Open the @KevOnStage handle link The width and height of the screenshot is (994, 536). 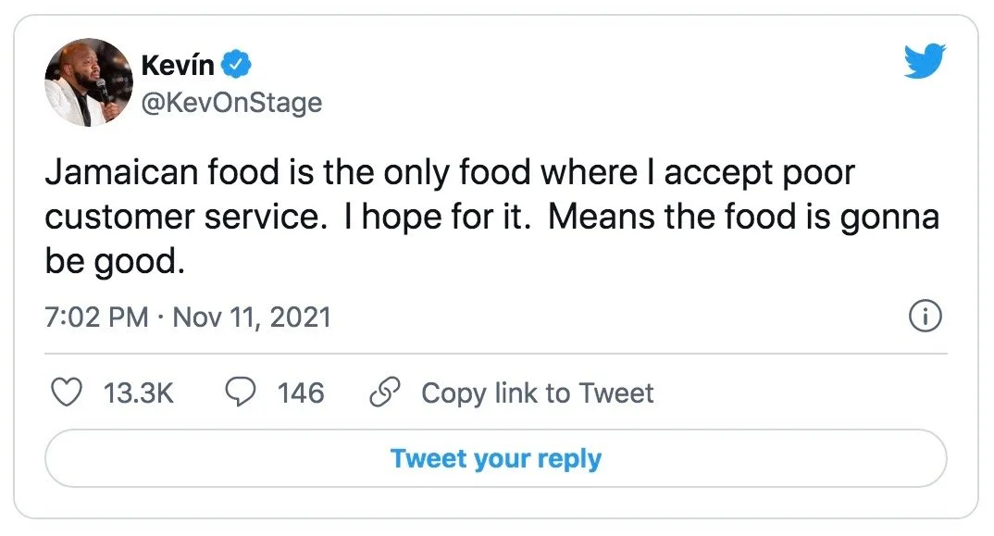click(230, 102)
